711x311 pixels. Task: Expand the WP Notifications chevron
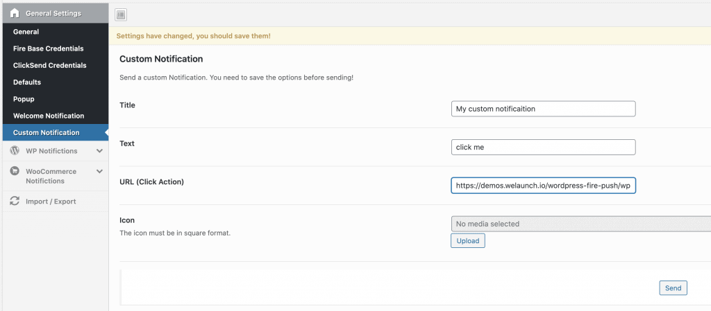pos(99,151)
